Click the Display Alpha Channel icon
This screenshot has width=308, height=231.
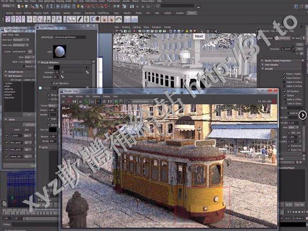pos(104,101)
